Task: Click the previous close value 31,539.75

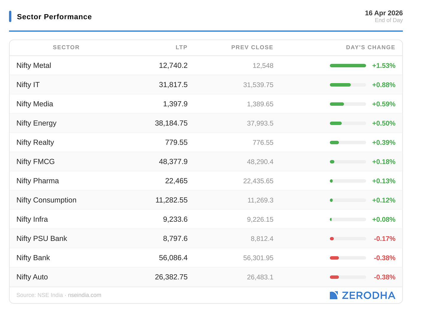Action: click(x=258, y=85)
